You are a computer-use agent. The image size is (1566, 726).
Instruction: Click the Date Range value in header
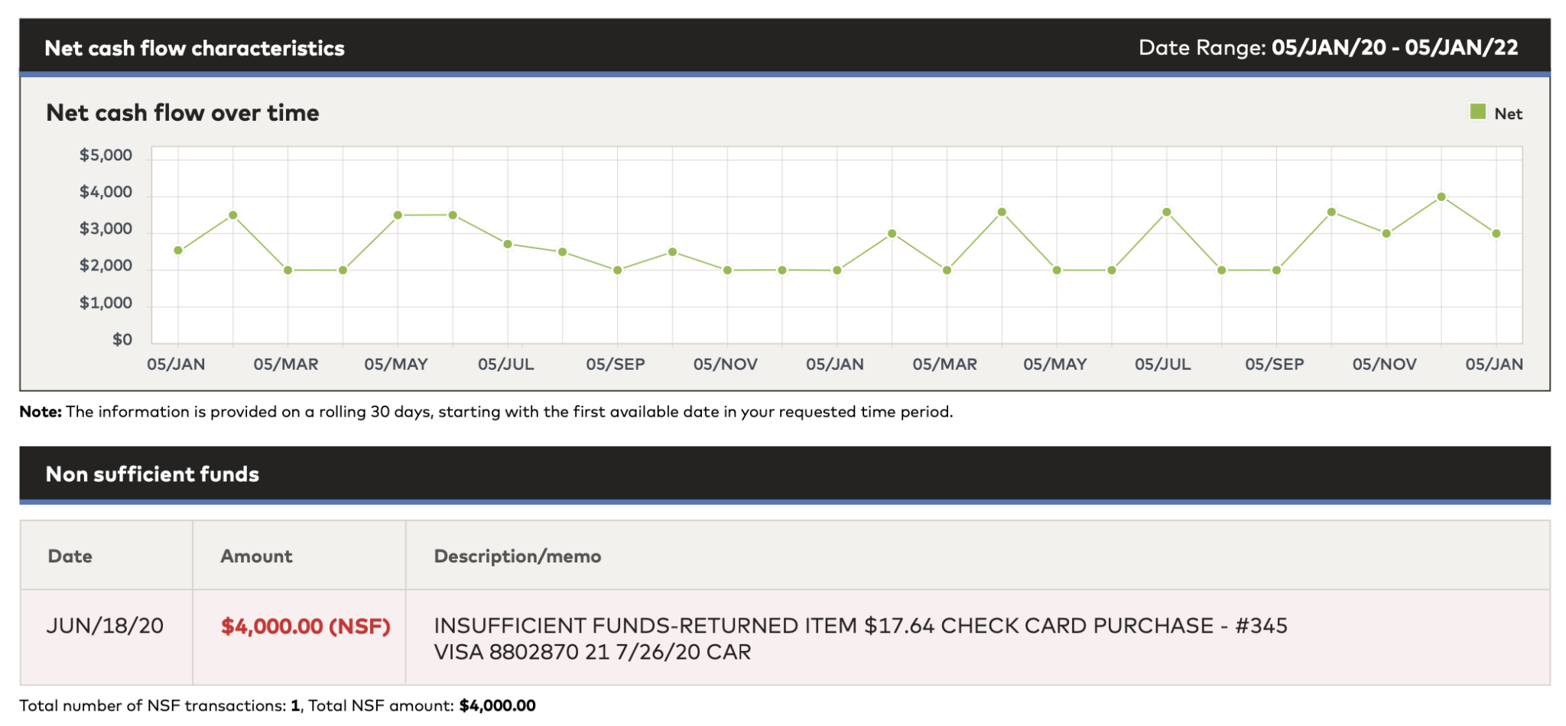1395,48
